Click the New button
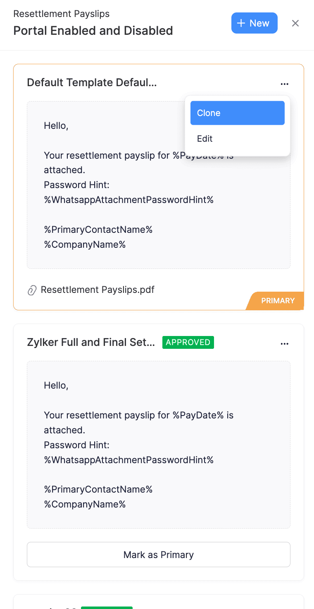The image size is (314, 609). pos(254,23)
